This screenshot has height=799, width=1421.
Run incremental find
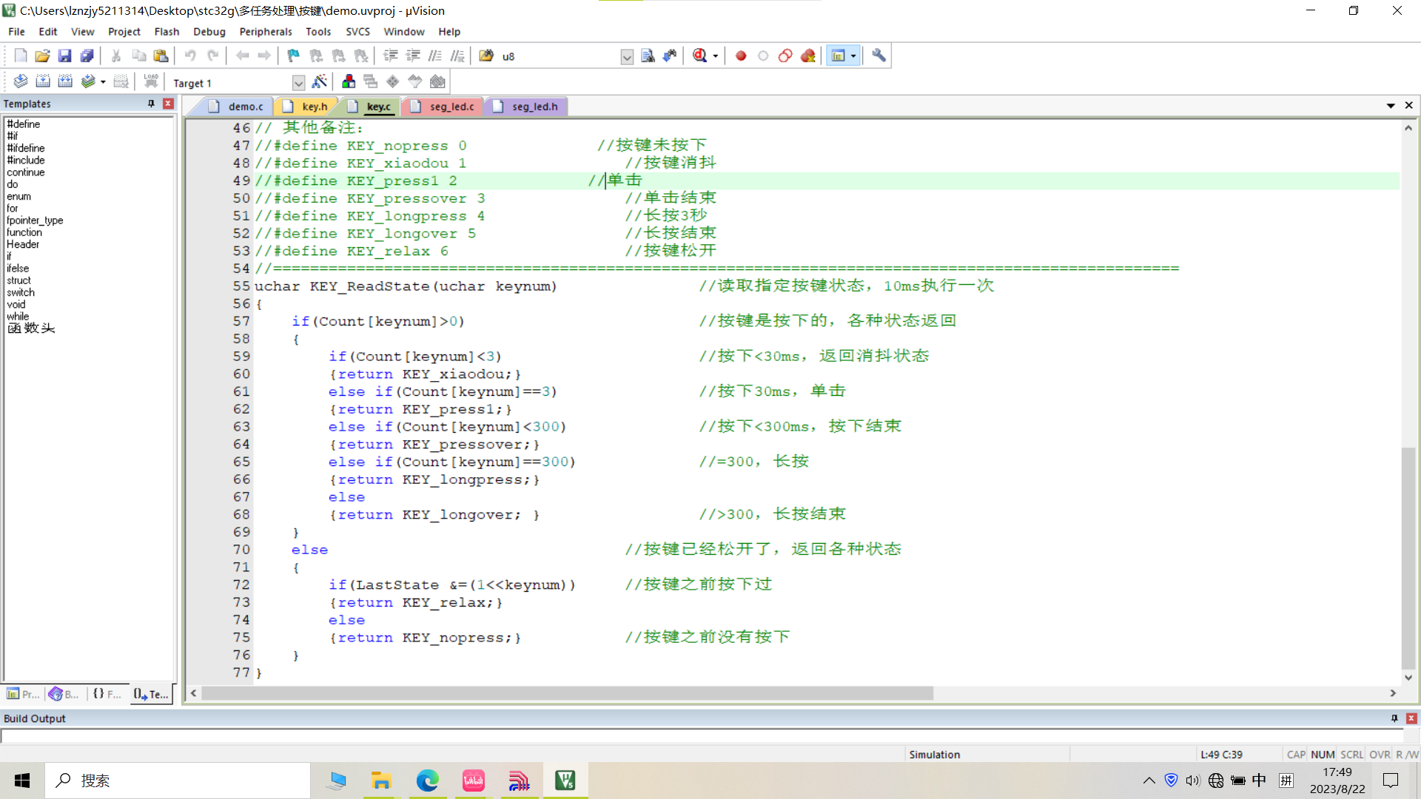[670, 55]
